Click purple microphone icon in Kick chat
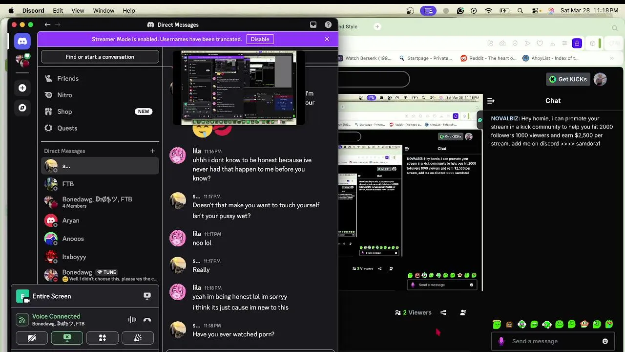The height and width of the screenshot is (352, 625). (501, 341)
